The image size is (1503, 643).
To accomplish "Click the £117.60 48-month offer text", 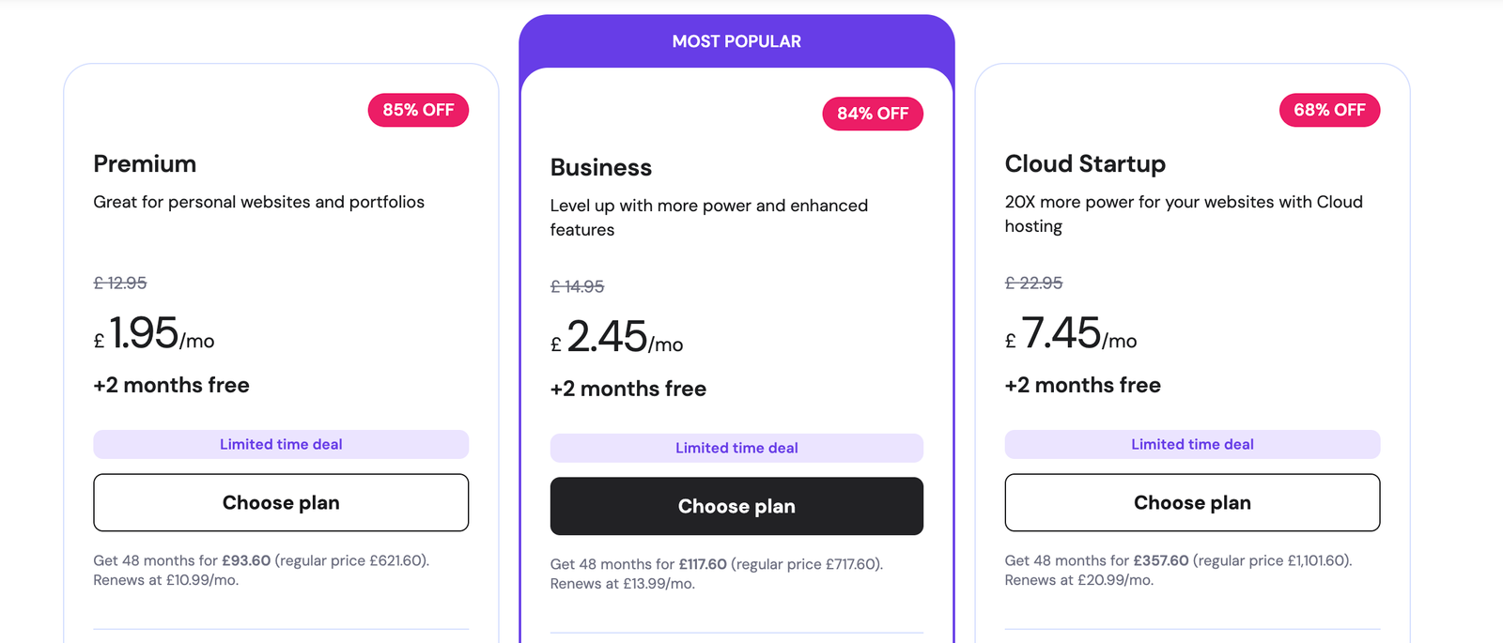I will tap(703, 564).
